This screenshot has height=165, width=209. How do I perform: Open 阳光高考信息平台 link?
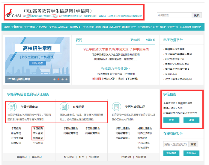[175, 59]
